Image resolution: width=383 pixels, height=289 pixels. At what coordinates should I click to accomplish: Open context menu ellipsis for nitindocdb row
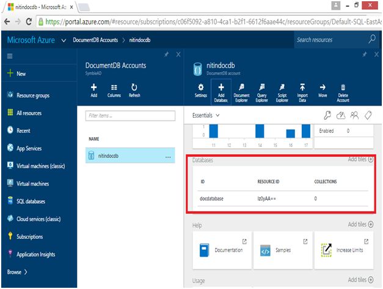[168, 157]
